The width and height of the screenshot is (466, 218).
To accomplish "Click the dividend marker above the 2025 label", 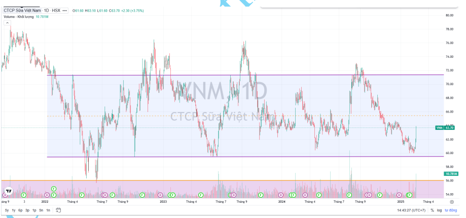I will [399, 195].
